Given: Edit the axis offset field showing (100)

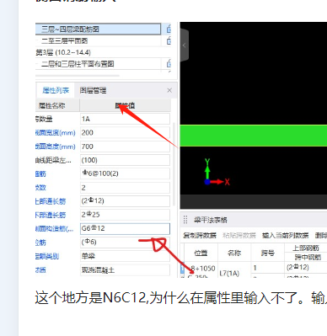Looking at the screenshot, I should (125, 160).
